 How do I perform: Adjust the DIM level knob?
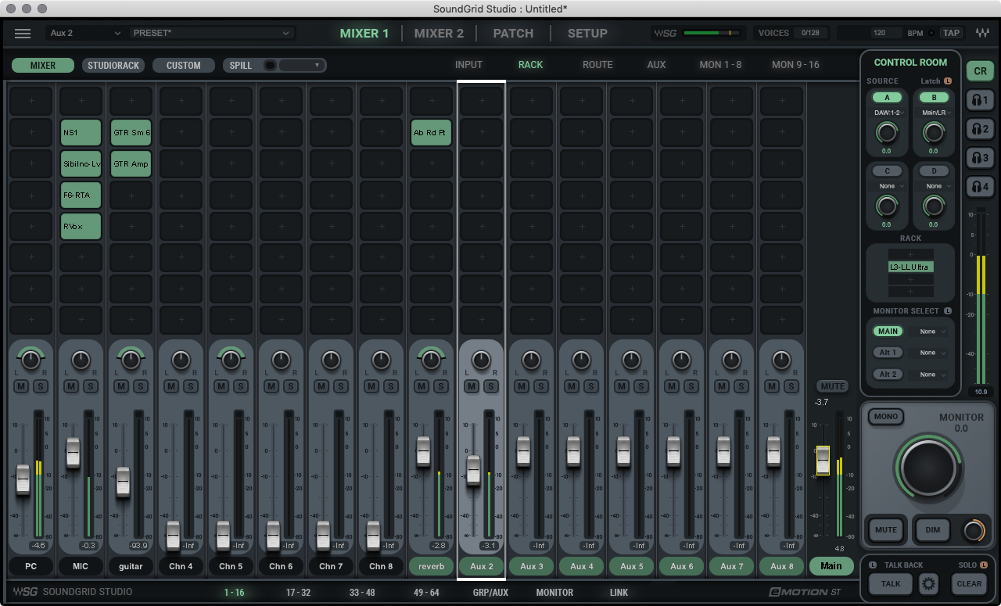pos(973,530)
